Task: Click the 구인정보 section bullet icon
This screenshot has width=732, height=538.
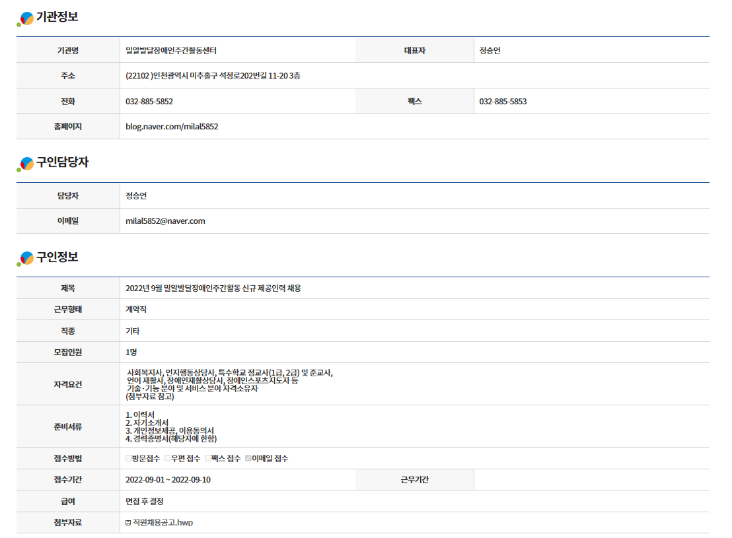Action: [x=25, y=259]
